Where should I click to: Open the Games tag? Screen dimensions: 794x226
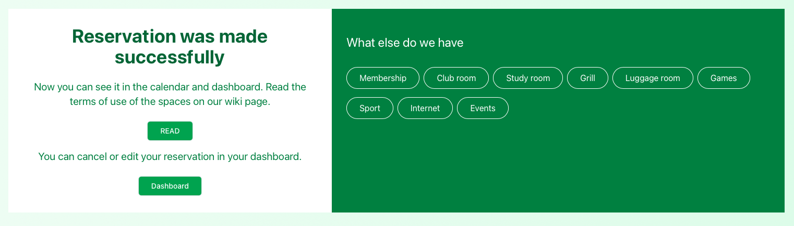pos(724,78)
